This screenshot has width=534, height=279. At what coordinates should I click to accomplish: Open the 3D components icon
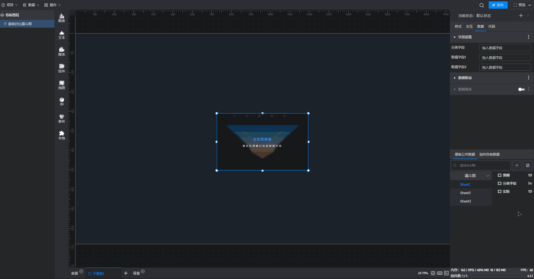point(62,101)
